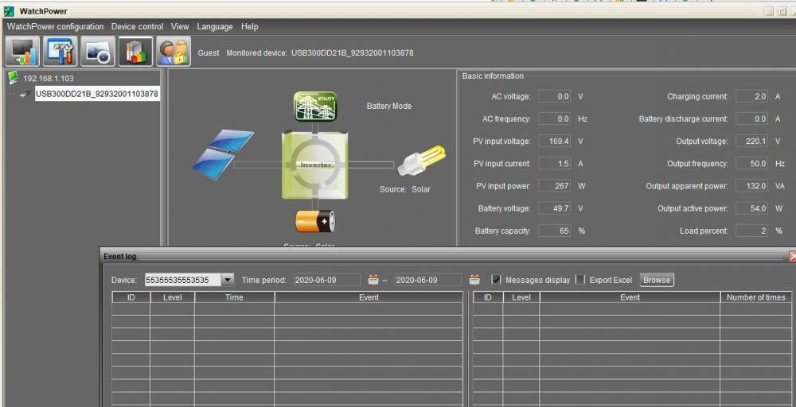Open the parameter settings tools icon

click(60, 52)
